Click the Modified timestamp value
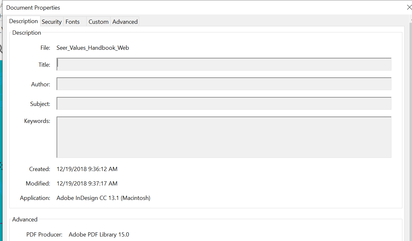Viewport: 412px width, 241px height. coord(87,184)
